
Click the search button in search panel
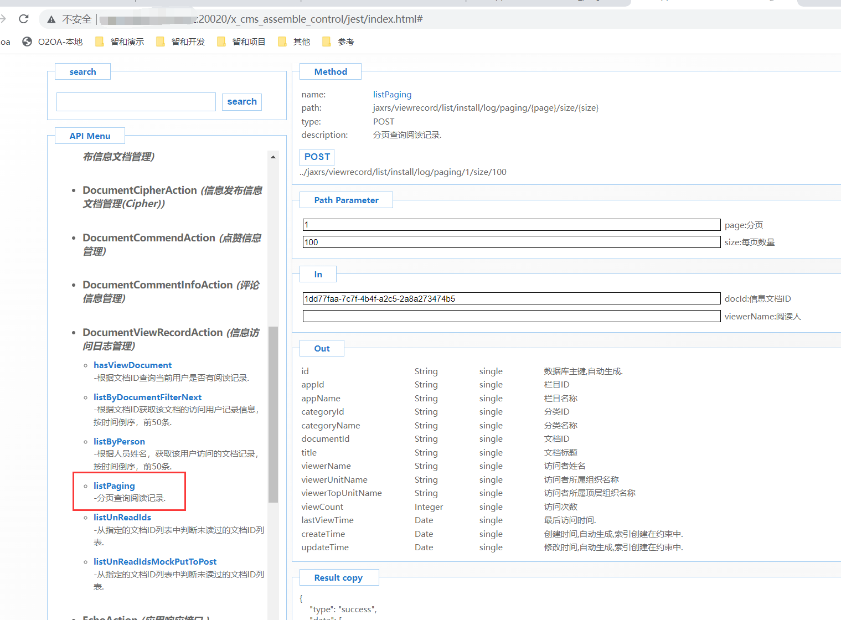pyautogui.click(x=242, y=102)
